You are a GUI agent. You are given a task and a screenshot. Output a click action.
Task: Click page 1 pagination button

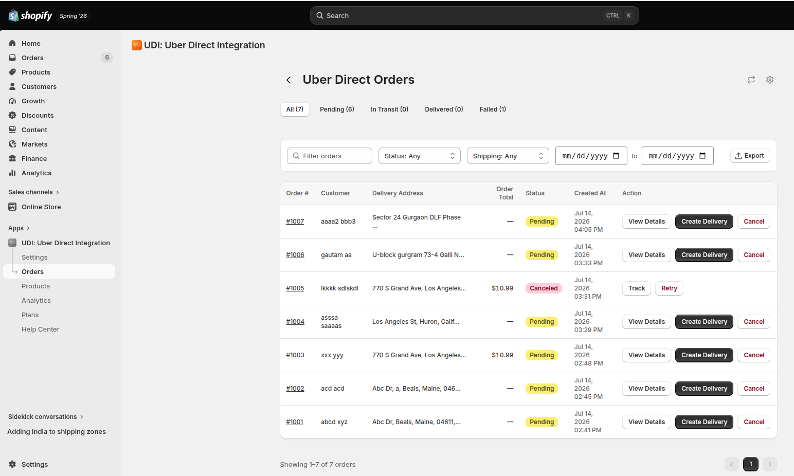point(751,464)
